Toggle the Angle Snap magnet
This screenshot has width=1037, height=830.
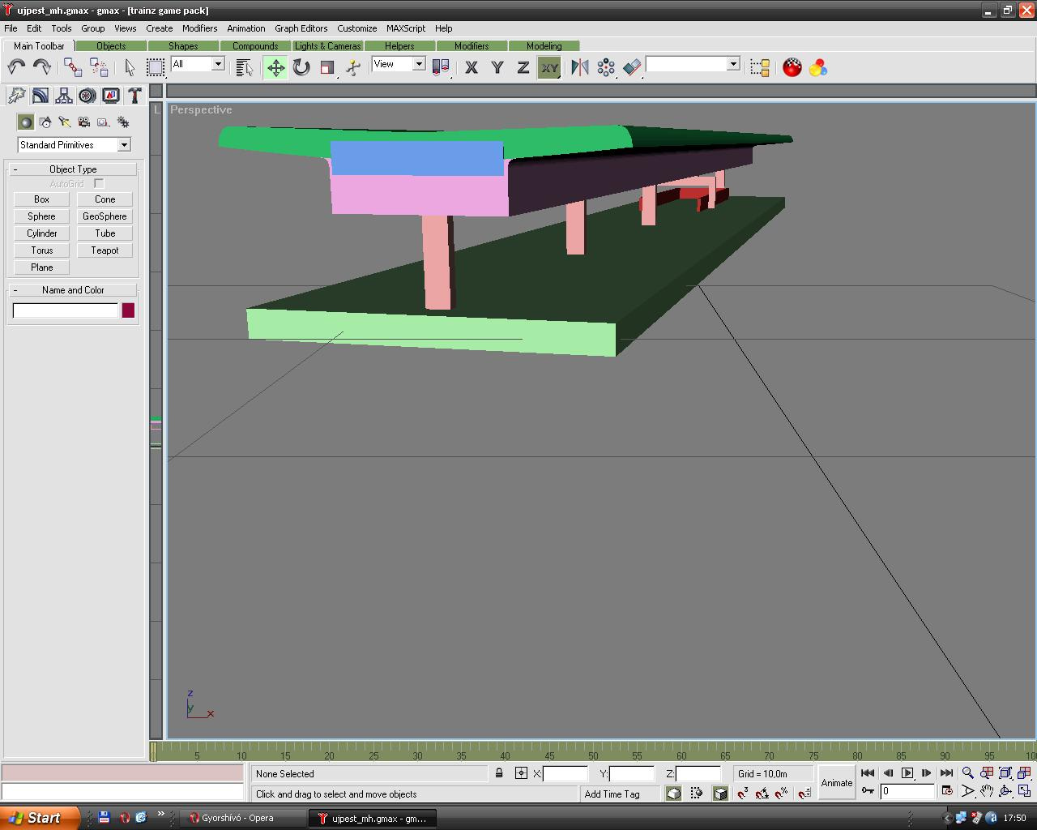pos(762,794)
